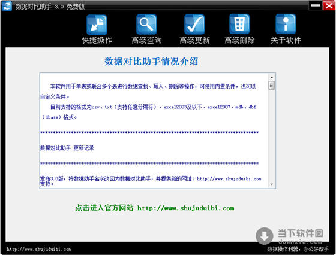Click the heading 数据对比助手情况介绍

(151, 62)
